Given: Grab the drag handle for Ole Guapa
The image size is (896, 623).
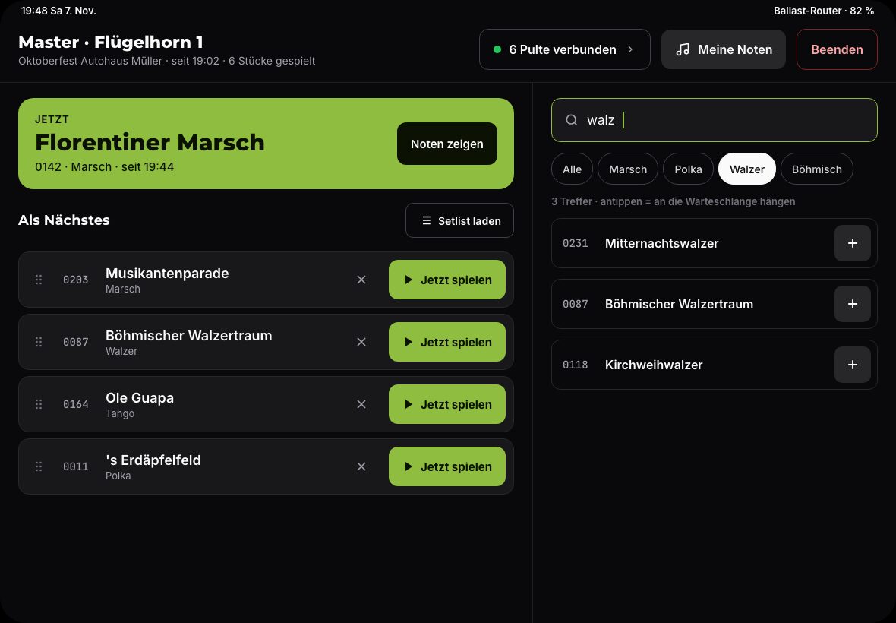Looking at the screenshot, I should pyautogui.click(x=39, y=404).
